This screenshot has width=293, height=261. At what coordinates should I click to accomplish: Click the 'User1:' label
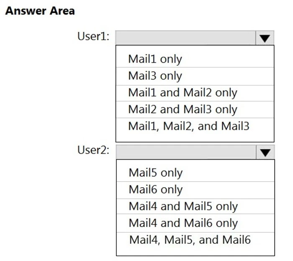point(93,36)
